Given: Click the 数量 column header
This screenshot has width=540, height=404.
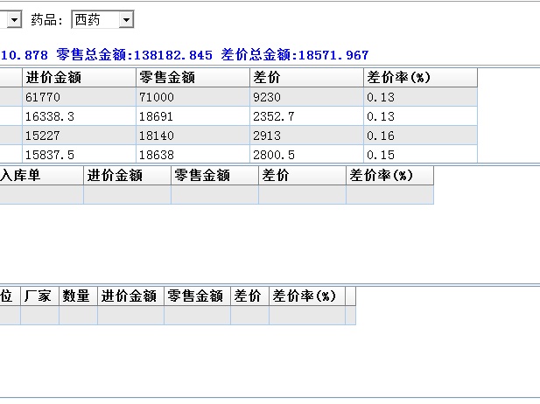Looking at the screenshot, I should pos(79,296).
